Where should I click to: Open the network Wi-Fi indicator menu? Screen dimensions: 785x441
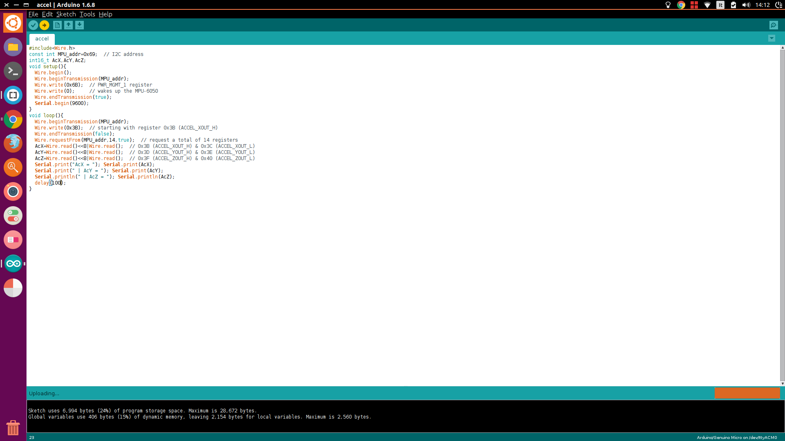707,5
